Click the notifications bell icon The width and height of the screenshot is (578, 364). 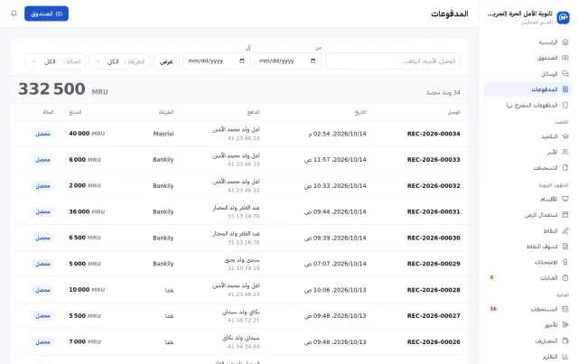[14, 14]
